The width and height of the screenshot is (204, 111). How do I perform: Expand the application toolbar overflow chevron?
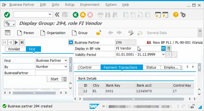[200, 31]
